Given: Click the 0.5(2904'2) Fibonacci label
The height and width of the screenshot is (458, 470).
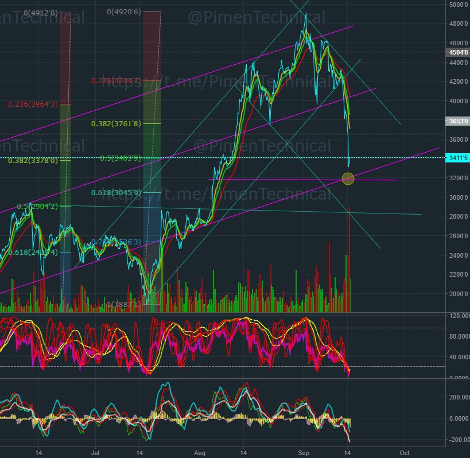Looking at the screenshot, I should point(37,206).
